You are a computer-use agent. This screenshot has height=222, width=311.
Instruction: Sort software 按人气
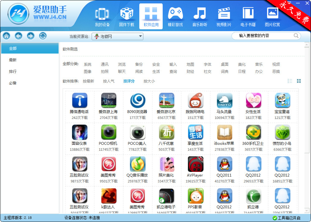pyautogui.click(x=109, y=81)
